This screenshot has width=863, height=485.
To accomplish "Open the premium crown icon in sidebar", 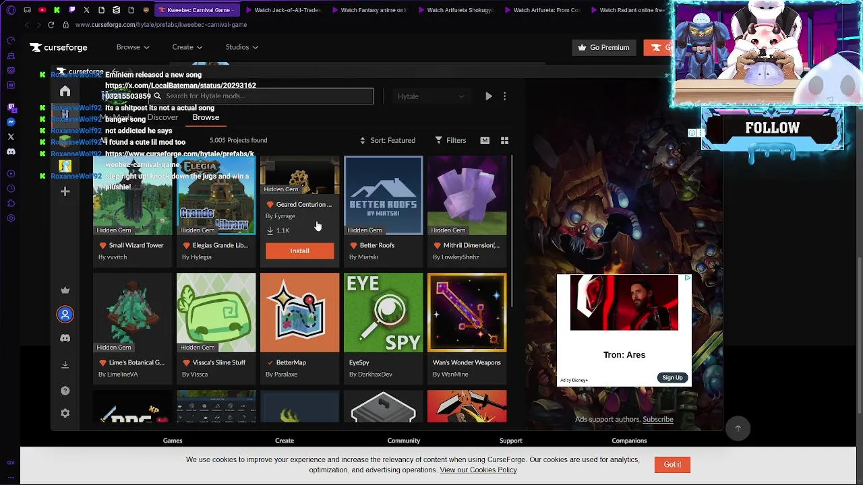I will pyautogui.click(x=65, y=290).
